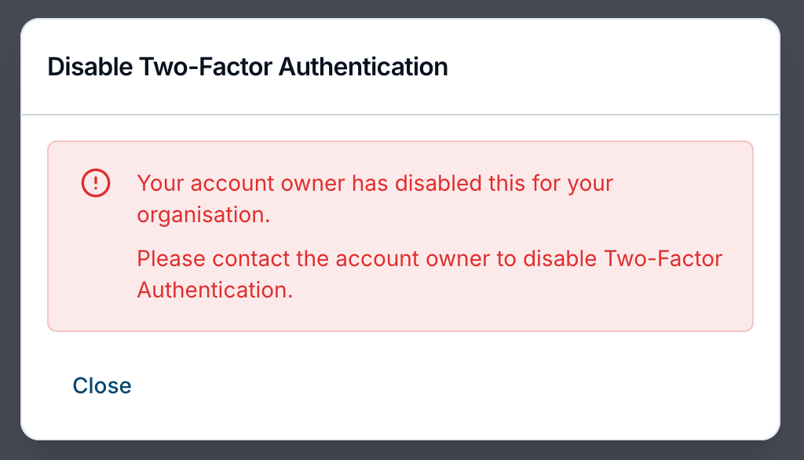Click the phrase 'disabled this for your'
The width and height of the screenshot is (804, 460).
(x=502, y=184)
